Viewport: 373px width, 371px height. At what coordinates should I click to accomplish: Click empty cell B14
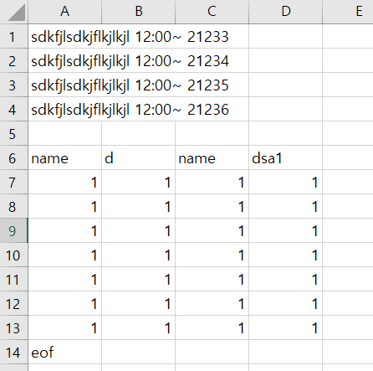click(139, 353)
